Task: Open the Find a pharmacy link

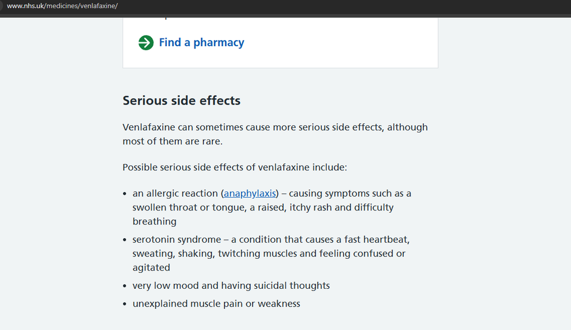Action: (201, 42)
